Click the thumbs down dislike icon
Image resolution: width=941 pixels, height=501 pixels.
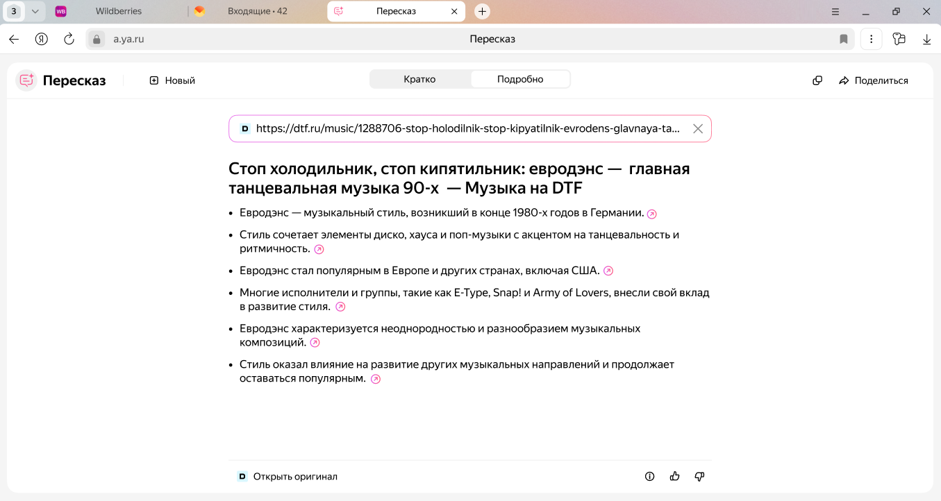pyautogui.click(x=699, y=477)
